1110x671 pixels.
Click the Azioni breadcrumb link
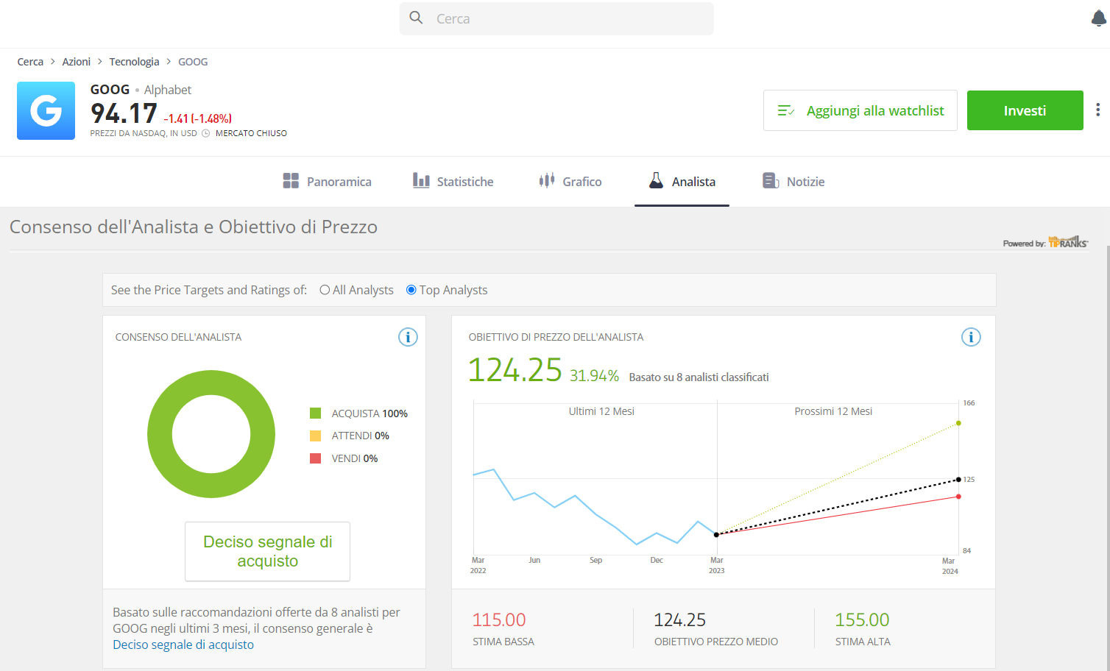pos(77,62)
